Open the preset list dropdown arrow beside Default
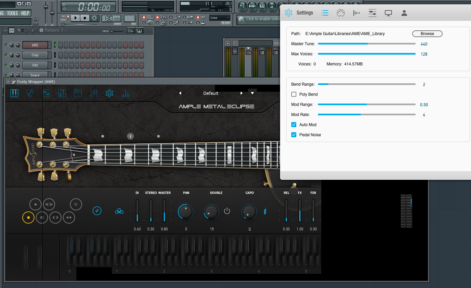 tap(252, 93)
